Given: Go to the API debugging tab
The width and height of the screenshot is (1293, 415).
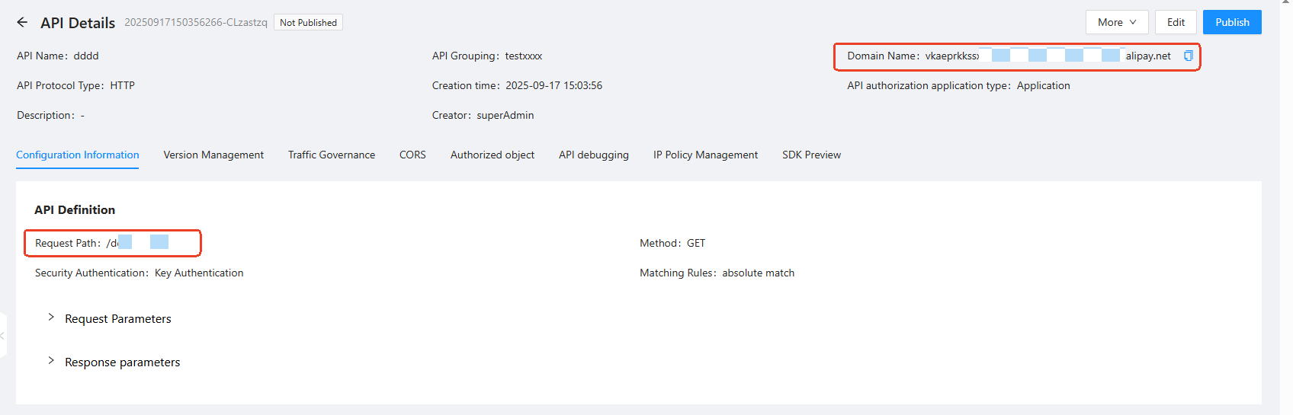Looking at the screenshot, I should click(594, 155).
